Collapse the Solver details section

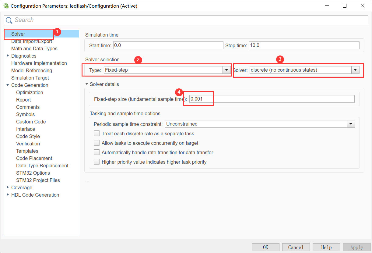tap(87, 84)
